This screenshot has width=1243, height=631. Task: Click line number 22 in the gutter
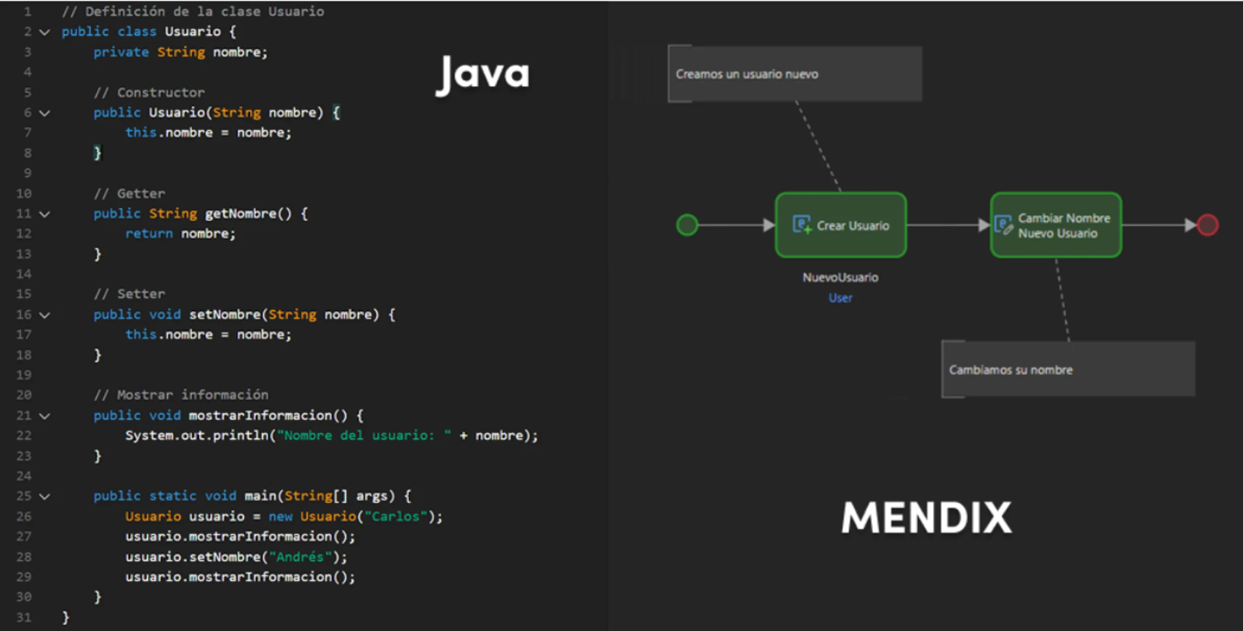click(x=24, y=436)
